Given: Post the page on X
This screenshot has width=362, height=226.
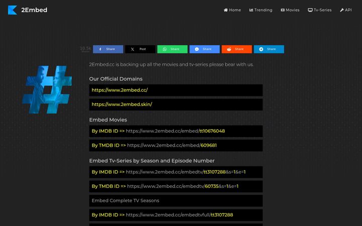Looking at the screenshot, I should pos(140,49).
